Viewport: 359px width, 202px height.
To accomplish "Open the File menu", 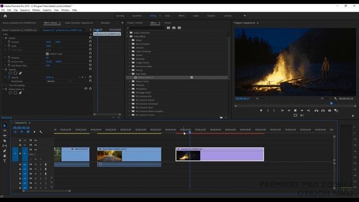I will coord(3,10).
